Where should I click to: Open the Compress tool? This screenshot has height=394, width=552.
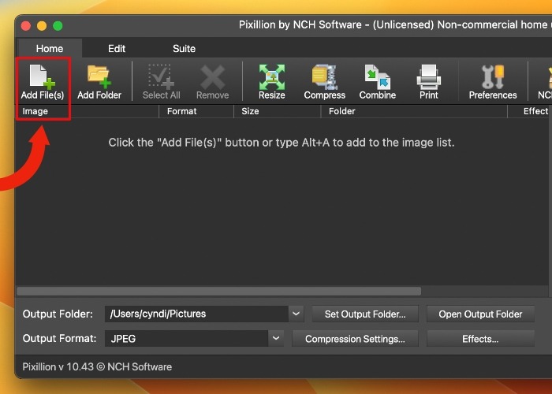[x=325, y=82]
